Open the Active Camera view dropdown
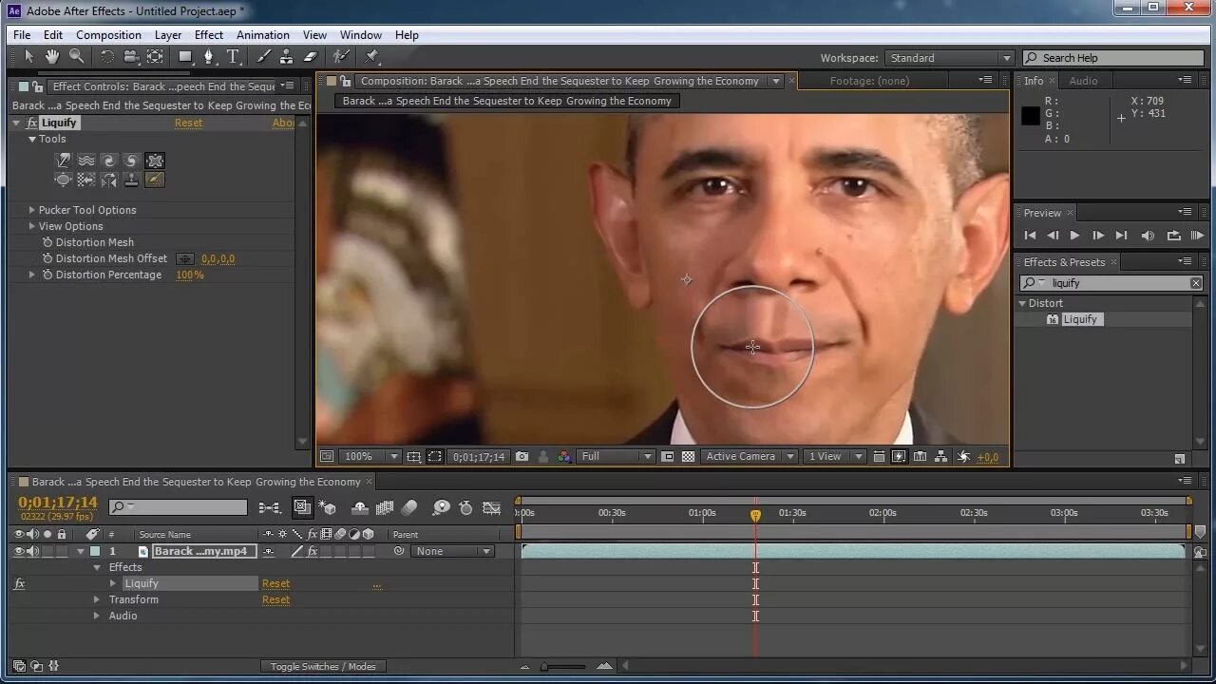The width and height of the screenshot is (1216, 684). pyautogui.click(x=749, y=457)
